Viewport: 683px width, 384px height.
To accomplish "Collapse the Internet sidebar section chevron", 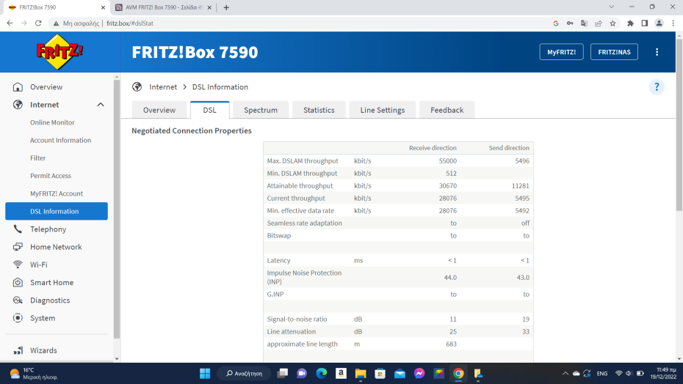I will pos(101,105).
